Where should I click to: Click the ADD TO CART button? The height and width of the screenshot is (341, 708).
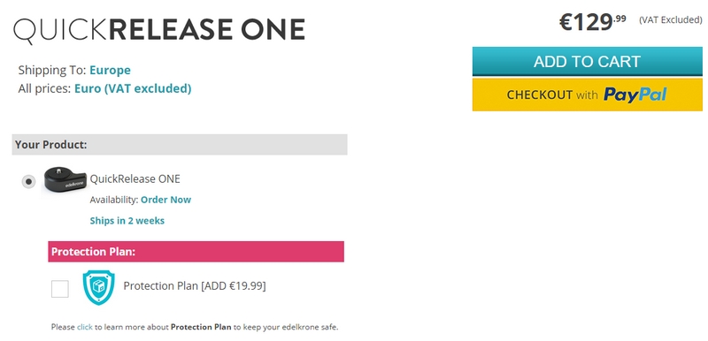click(x=587, y=61)
